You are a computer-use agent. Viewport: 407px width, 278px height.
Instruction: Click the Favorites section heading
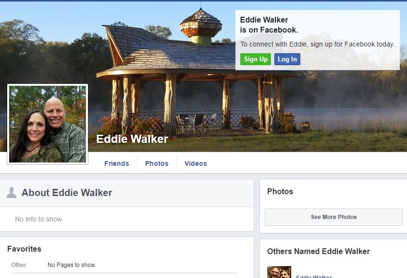24,249
